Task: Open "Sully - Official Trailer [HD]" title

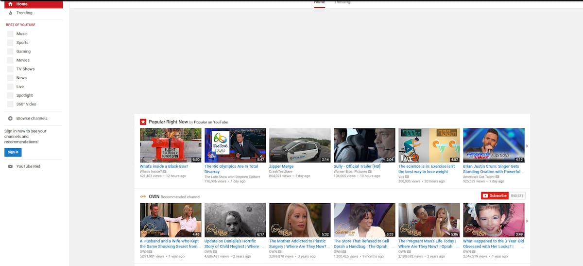Action: (357, 166)
